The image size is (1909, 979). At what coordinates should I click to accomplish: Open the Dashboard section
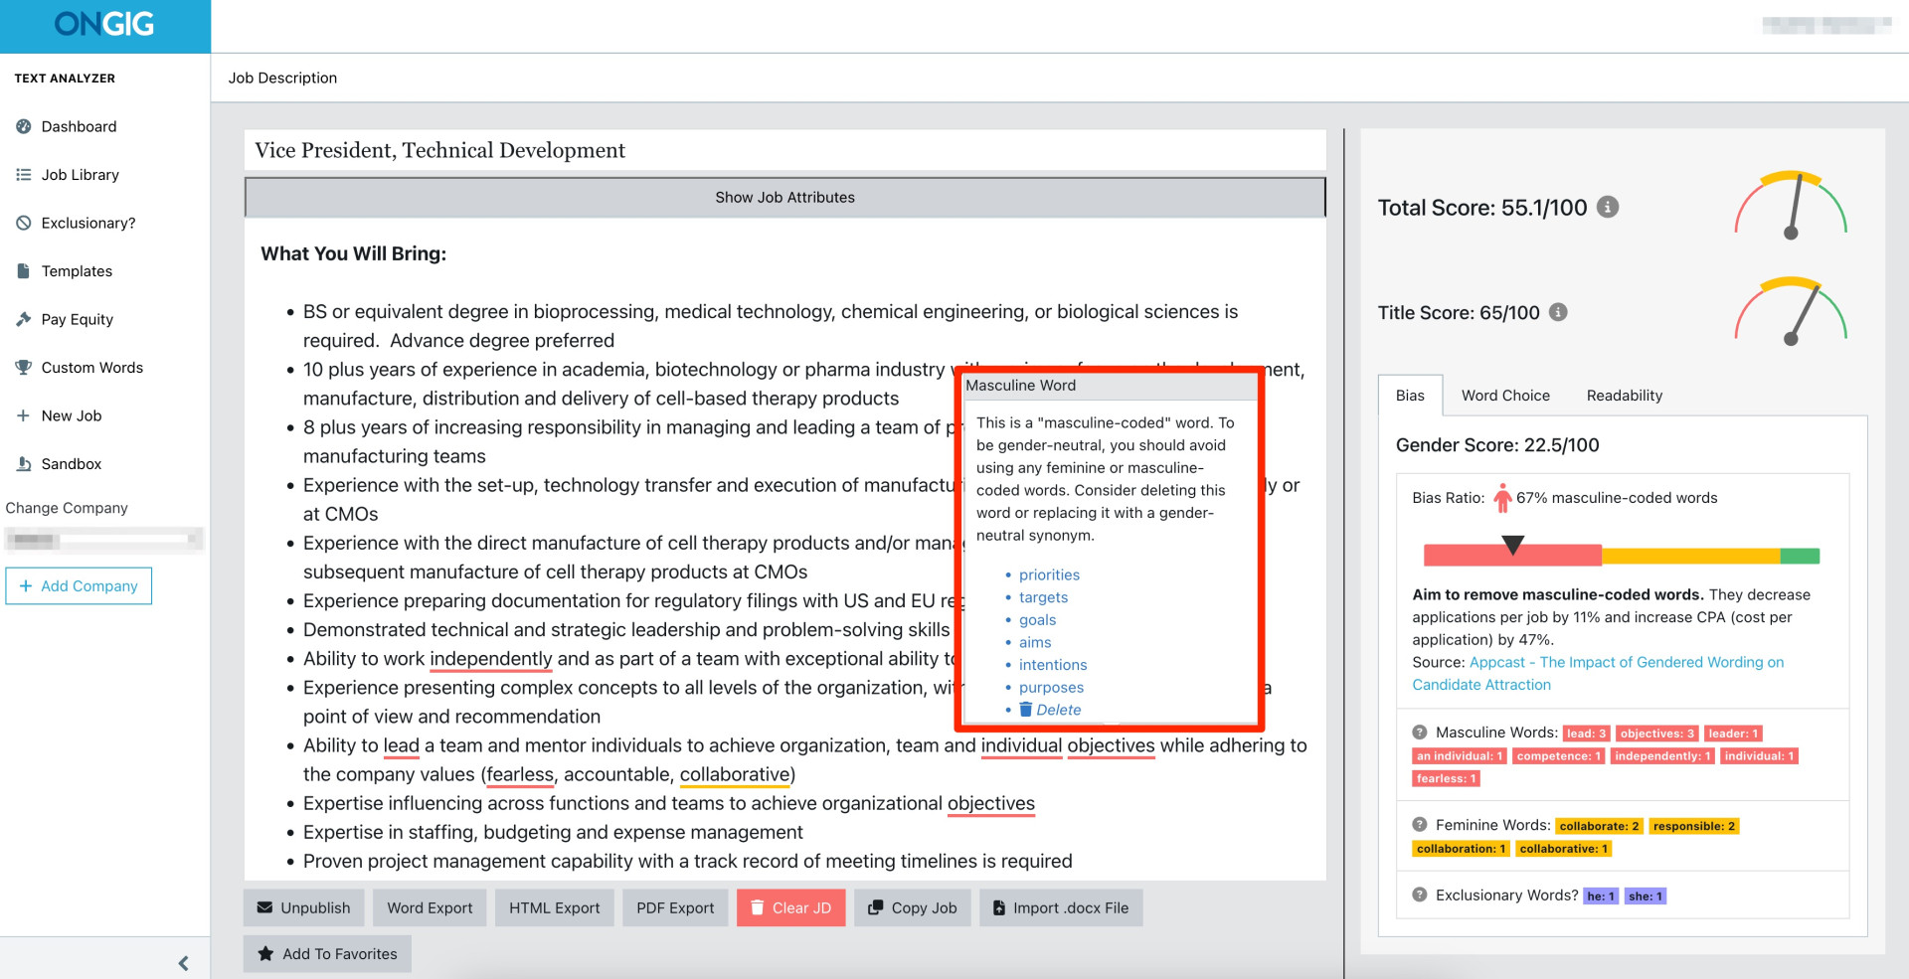click(80, 126)
